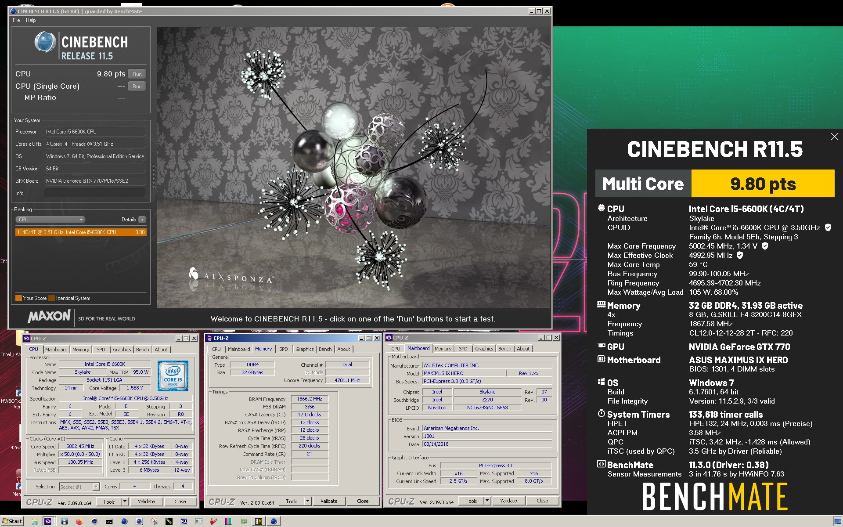
Task: Click the Multiplier x 50.0 (8.0 - 50.0) value
Action: (x=80, y=454)
